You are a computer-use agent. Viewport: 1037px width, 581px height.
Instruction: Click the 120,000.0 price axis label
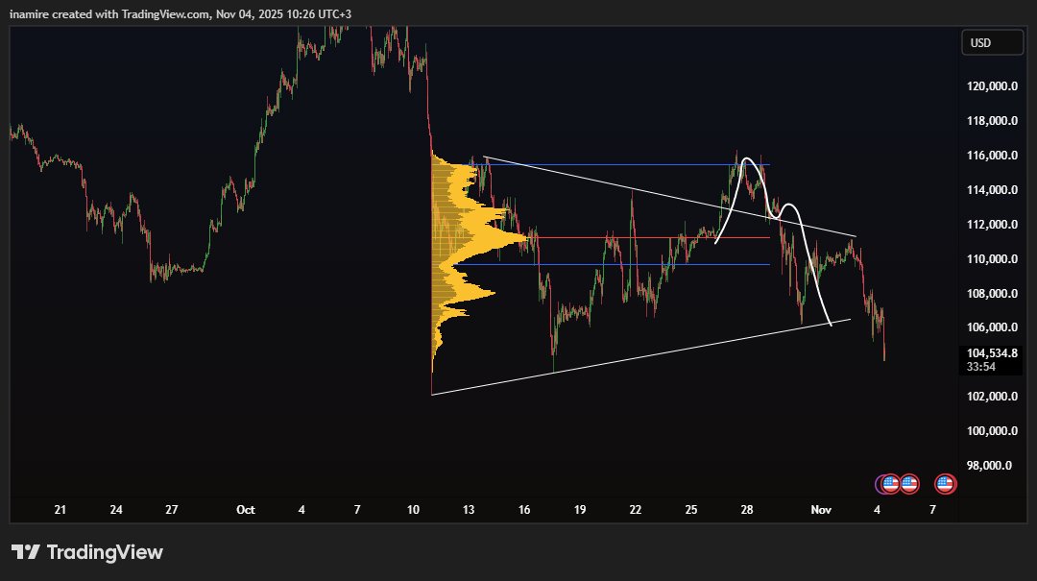pos(991,85)
